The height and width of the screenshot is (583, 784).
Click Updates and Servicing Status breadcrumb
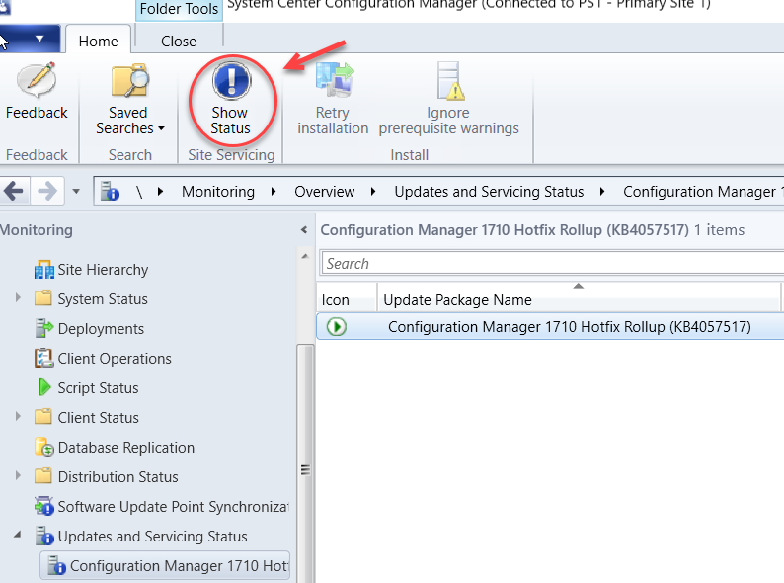coord(489,191)
